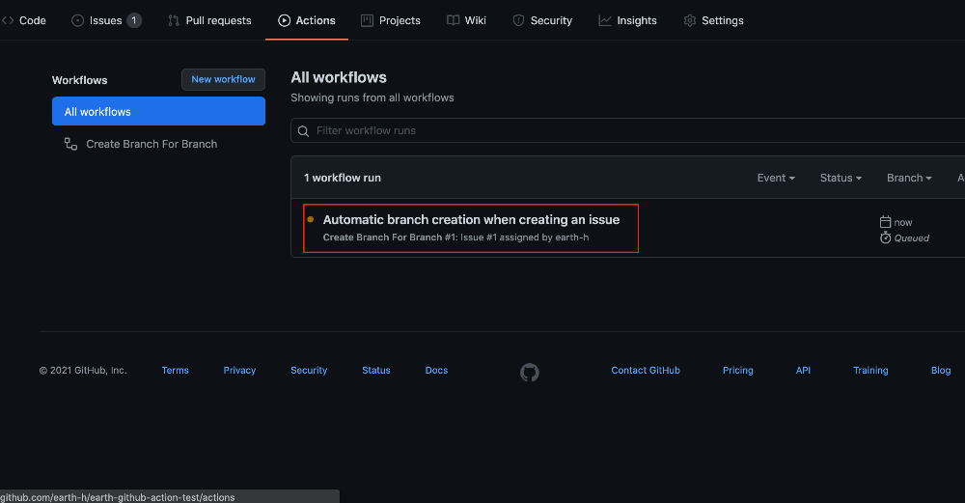This screenshot has width=965, height=503.
Task: Open the Pricing footer link
Action: [x=738, y=370]
